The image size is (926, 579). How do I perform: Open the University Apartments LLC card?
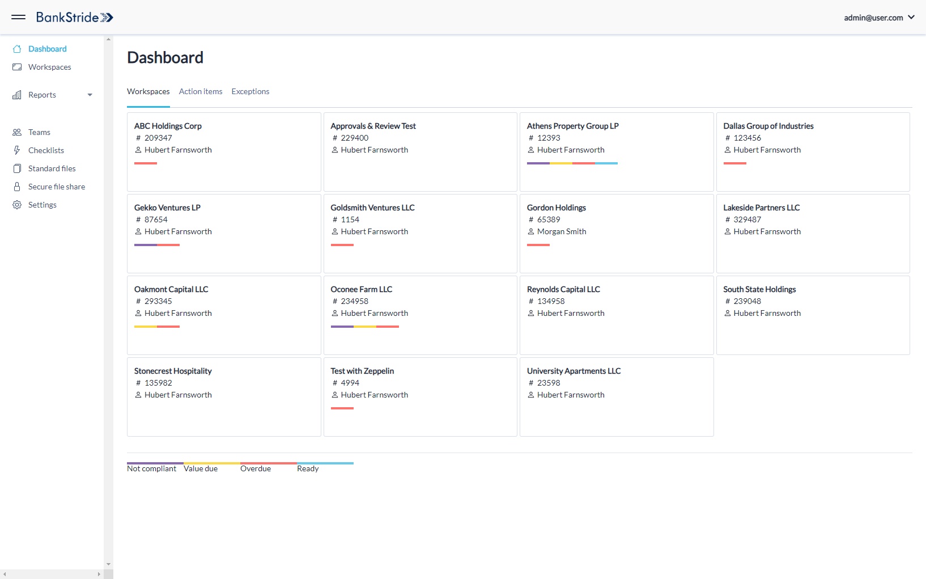click(x=617, y=397)
